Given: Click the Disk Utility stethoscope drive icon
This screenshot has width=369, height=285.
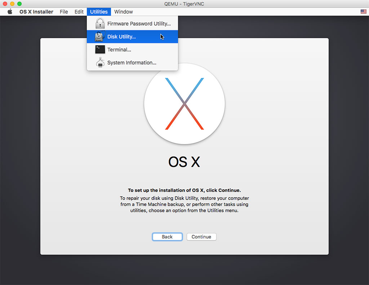Looking at the screenshot, I should [x=100, y=36].
